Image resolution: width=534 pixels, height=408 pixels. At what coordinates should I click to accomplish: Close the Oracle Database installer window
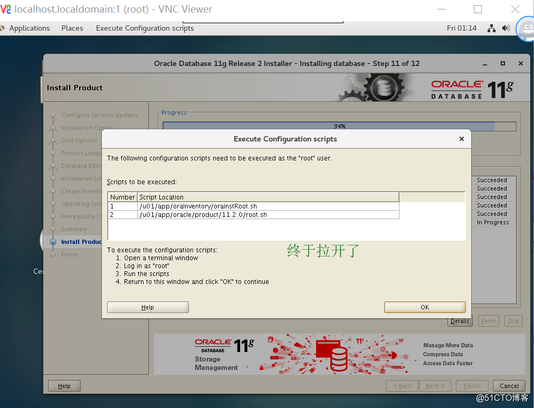click(521, 63)
